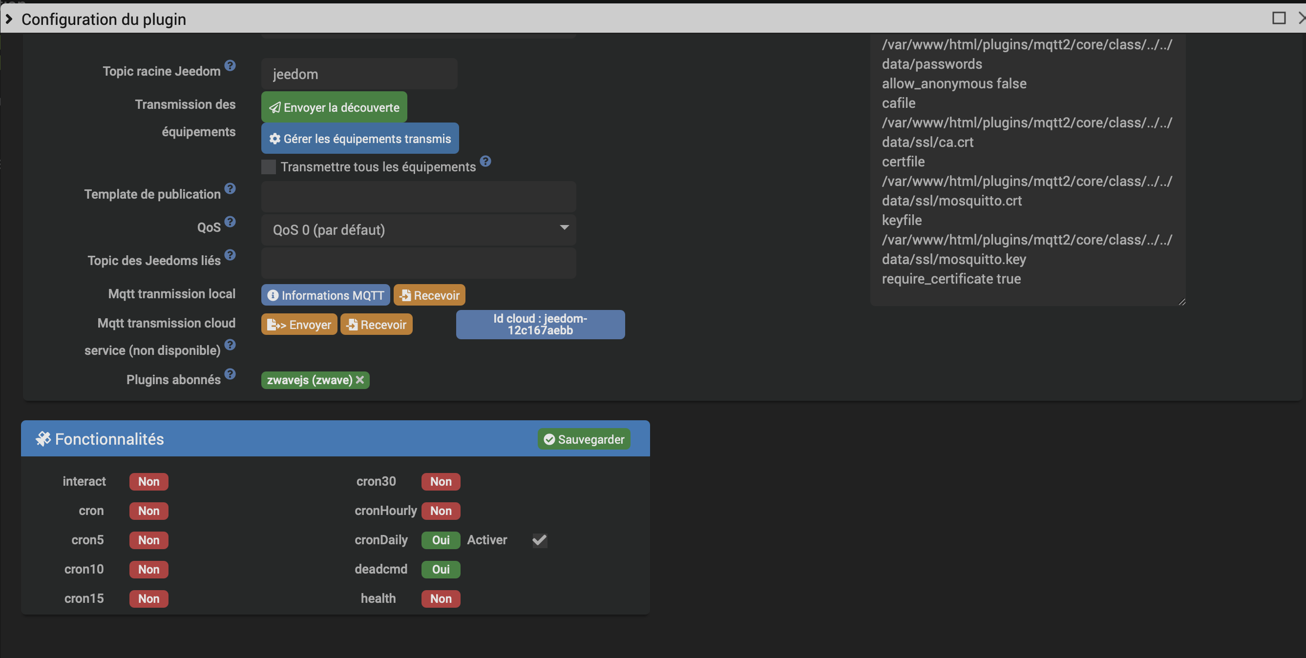Remove zwavejs (zwave) tag with its X

[x=360, y=380]
